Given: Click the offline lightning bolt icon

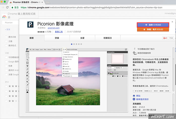Looking at the screenshot, I should click(x=135, y=49).
